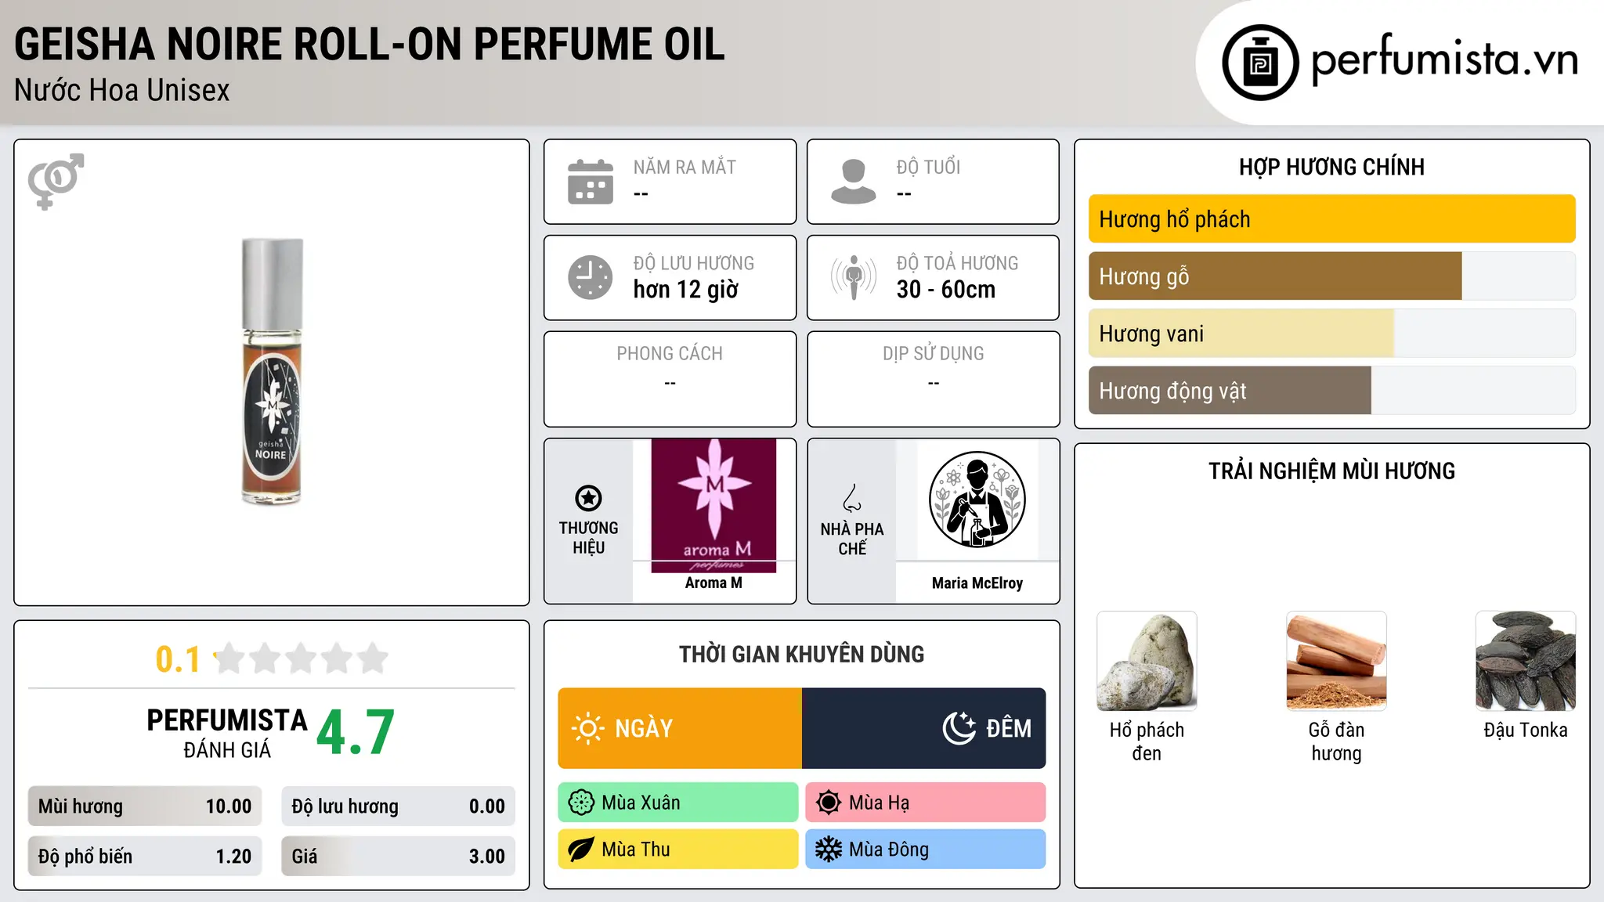Select the Gỗ đàn hương note image
Image resolution: width=1604 pixels, height=902 pixels.
pyautogui.click(x=1336, y=661)
